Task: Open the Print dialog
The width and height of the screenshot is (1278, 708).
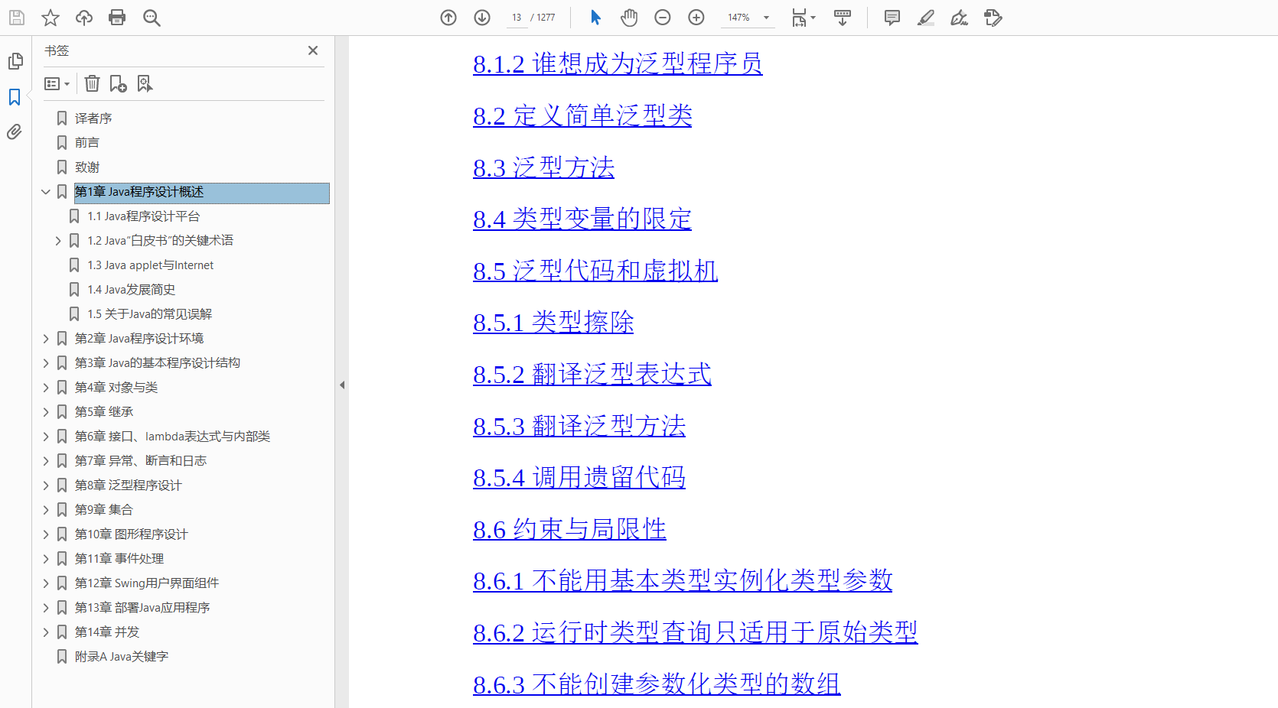Action: click(117, 17)
